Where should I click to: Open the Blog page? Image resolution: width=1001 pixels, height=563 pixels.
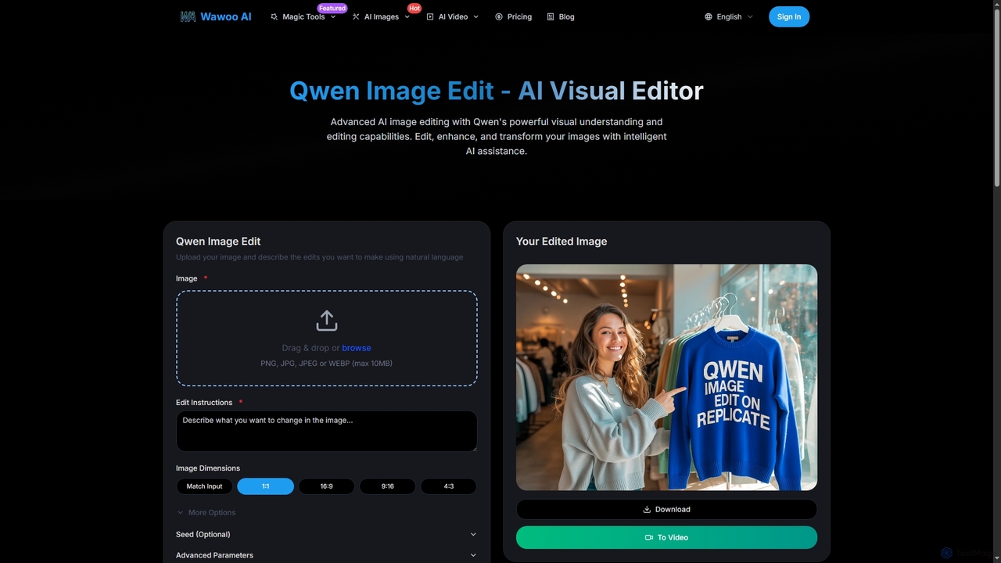click(x=561, y=16)
